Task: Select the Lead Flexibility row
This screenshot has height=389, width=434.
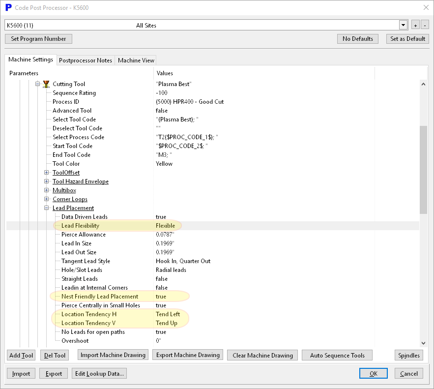Action: tap(212, 226)
